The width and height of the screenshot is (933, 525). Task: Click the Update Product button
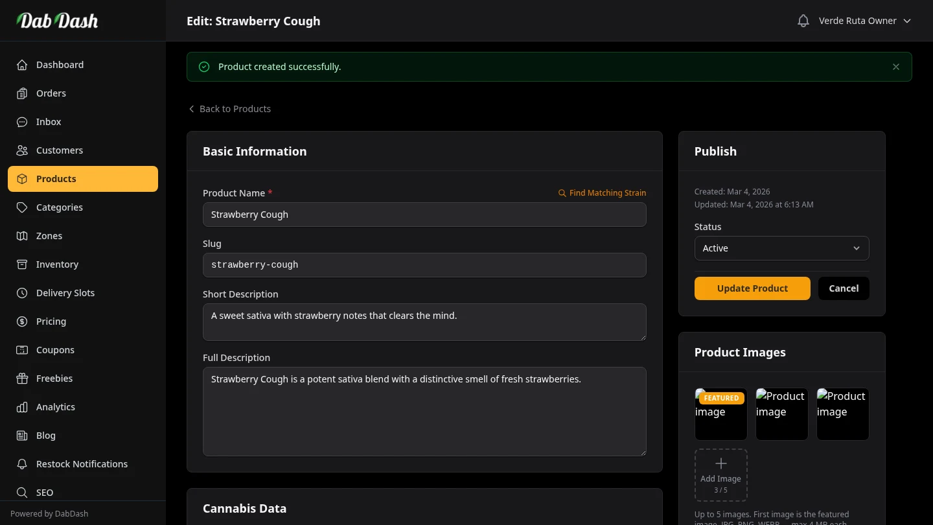[752, 288]
